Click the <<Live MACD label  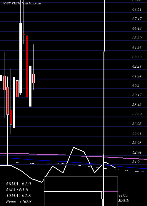click(124, 198)
